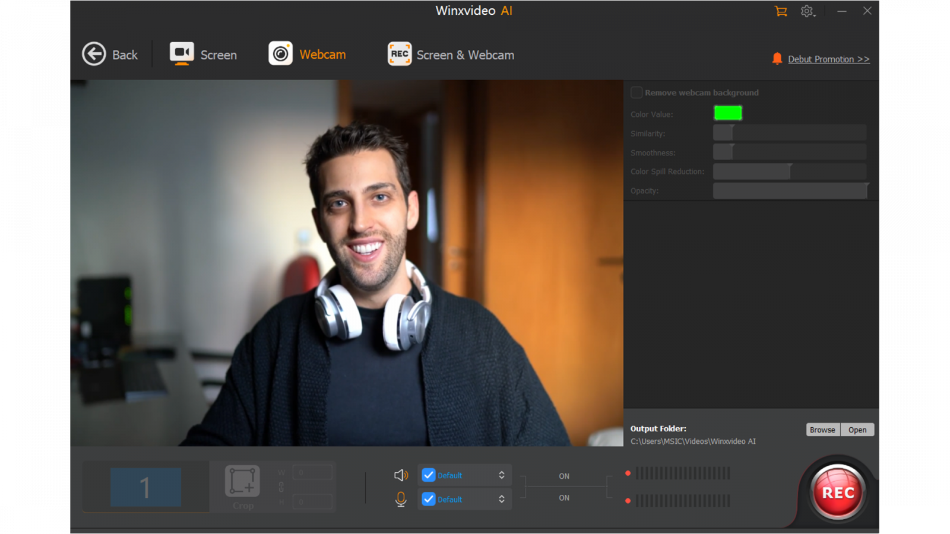Viewport: 950px width, 534px height.
Task: Uncheck the microphone Default device checkbox
Action: (x=429, y=500)
